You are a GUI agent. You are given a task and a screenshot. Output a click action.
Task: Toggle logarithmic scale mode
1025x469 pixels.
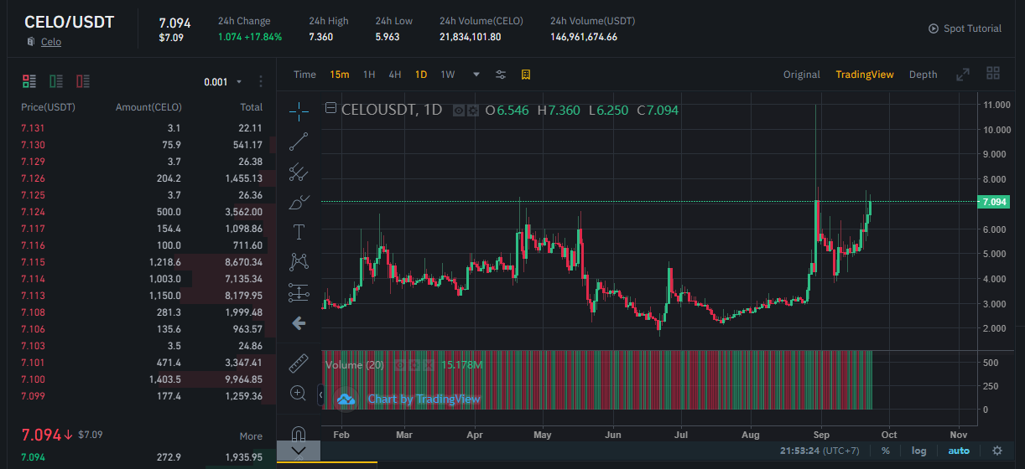click(x=920, y=451)
